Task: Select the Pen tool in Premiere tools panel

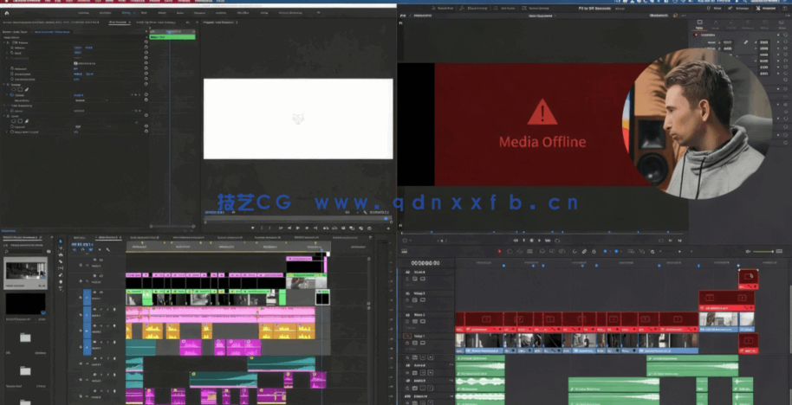Action: (x=61, y=275)
